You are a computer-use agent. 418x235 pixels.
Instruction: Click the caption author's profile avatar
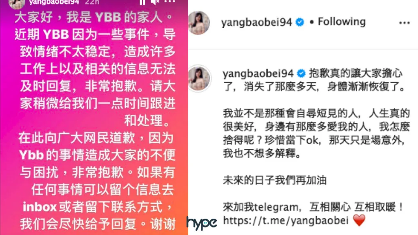point(199,78)
